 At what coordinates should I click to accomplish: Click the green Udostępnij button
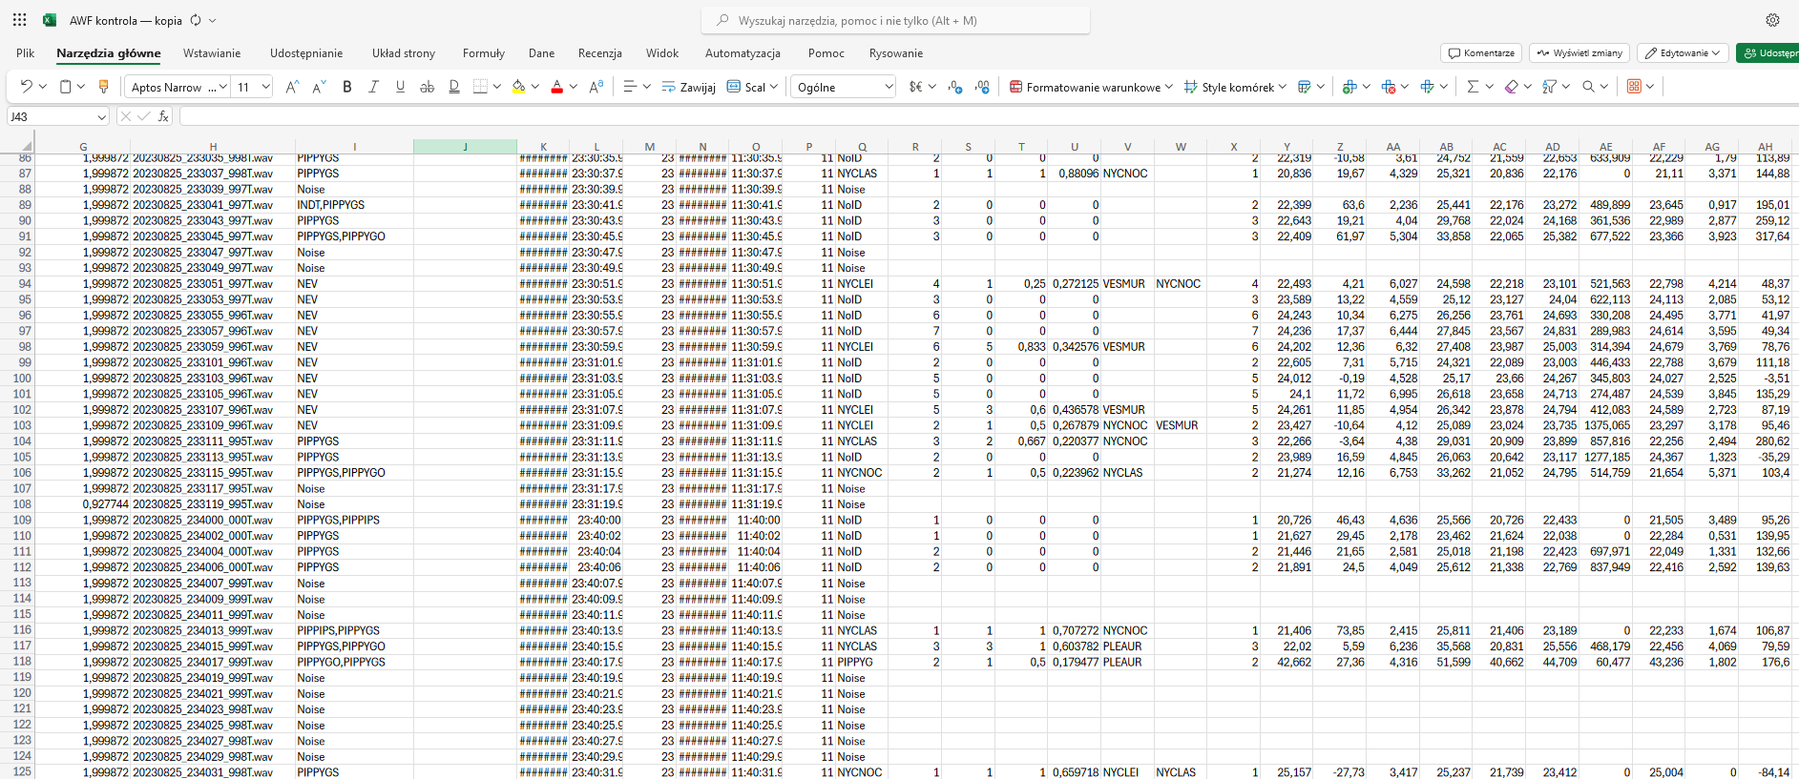point(1768,53)
